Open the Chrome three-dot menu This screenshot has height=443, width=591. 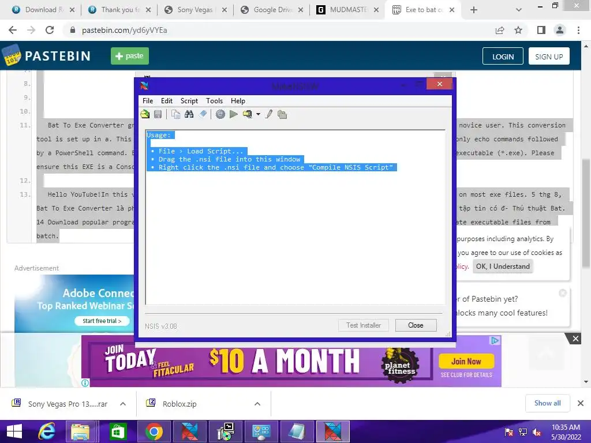pos(578,30)
